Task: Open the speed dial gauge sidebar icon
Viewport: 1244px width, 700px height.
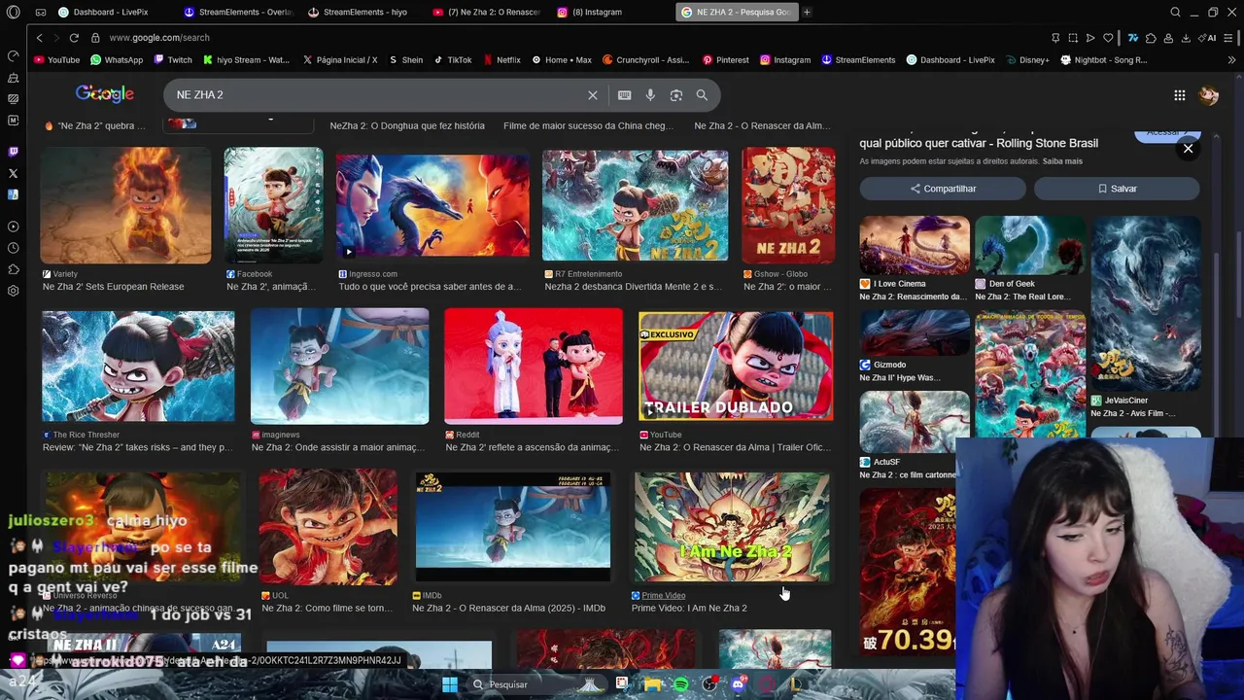Action: pyautogui.click(x=13, y=55)
